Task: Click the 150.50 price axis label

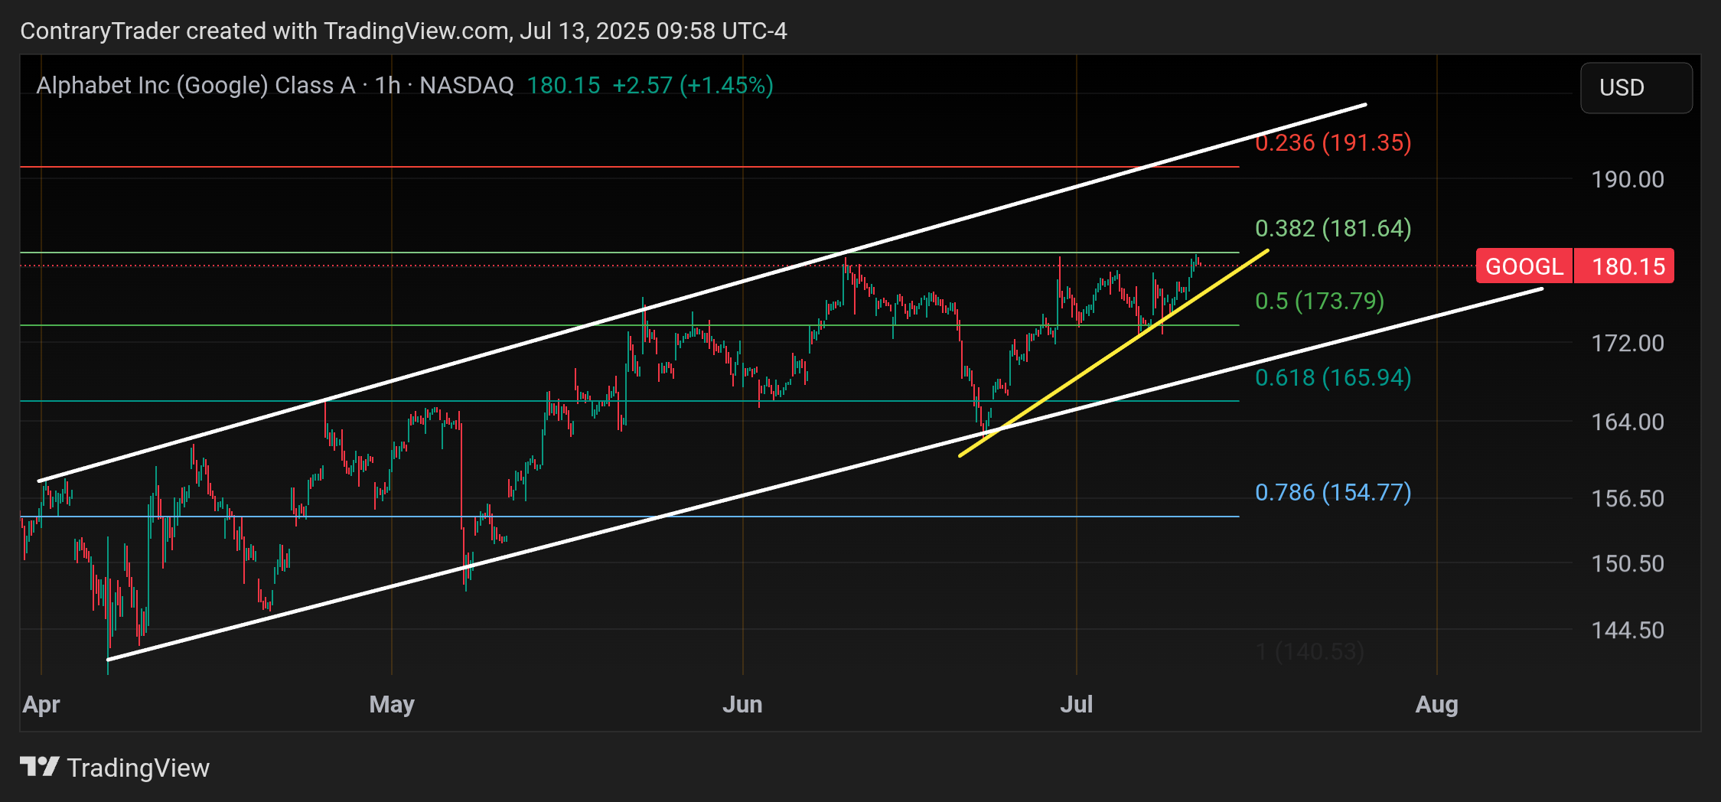Action: tap(1628, 564)
